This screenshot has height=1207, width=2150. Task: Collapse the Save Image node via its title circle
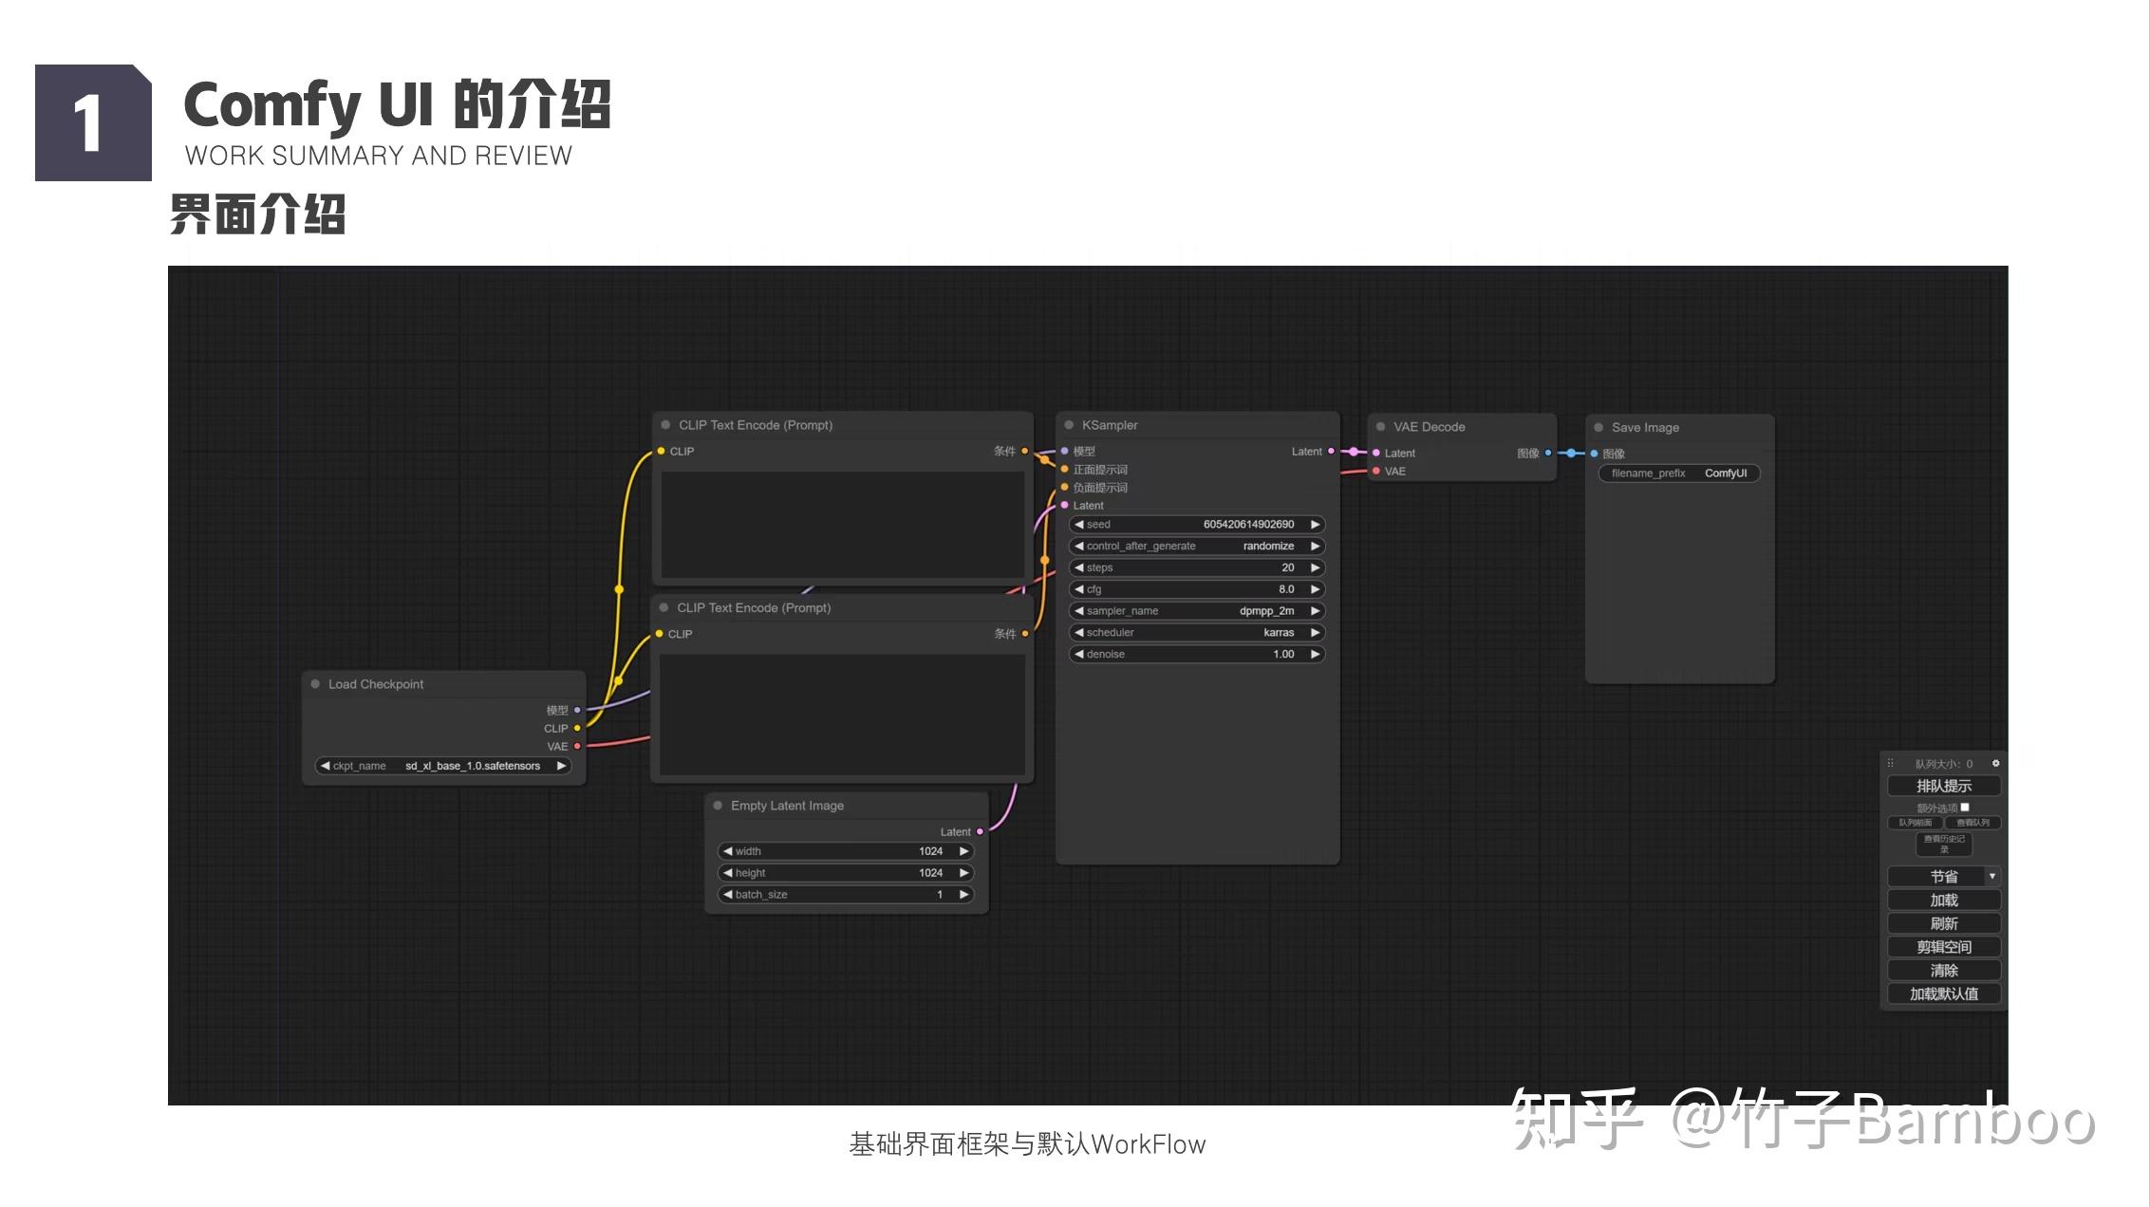(x=1598, y=427)
